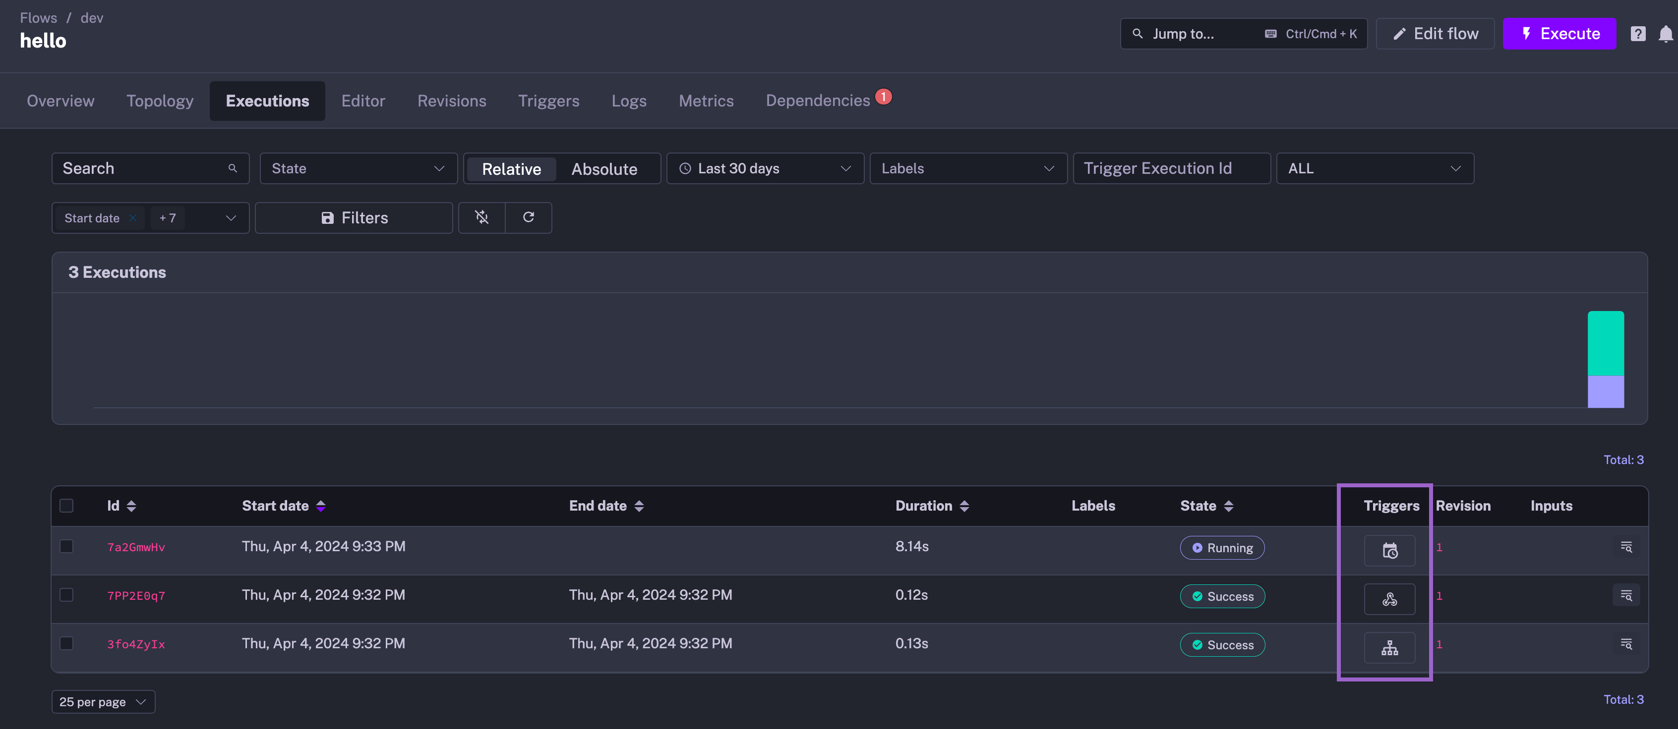Viewport: 1678px width, 729px height.
Task: Click the refresh icon next to Filters
Action: 528,217
